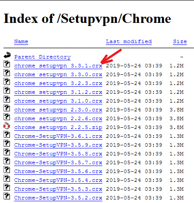Open the Chrome-SetupVPN-3.5.2.crx link
Image resolution: width=194 pixels, height=203 pixels.
58,198
